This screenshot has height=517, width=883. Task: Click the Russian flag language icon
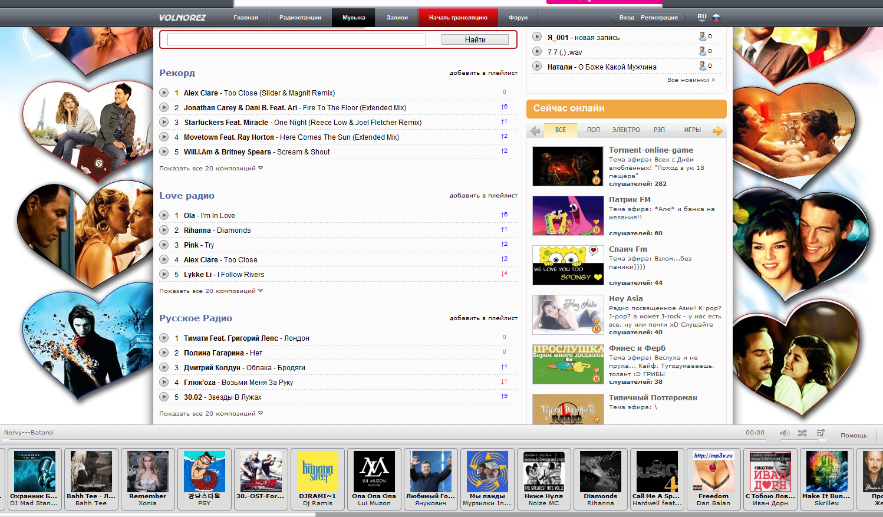[716, 18]
